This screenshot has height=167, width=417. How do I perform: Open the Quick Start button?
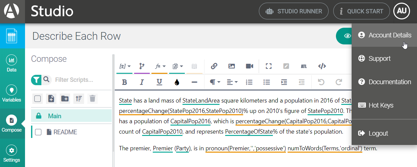(x=361, y=11)
